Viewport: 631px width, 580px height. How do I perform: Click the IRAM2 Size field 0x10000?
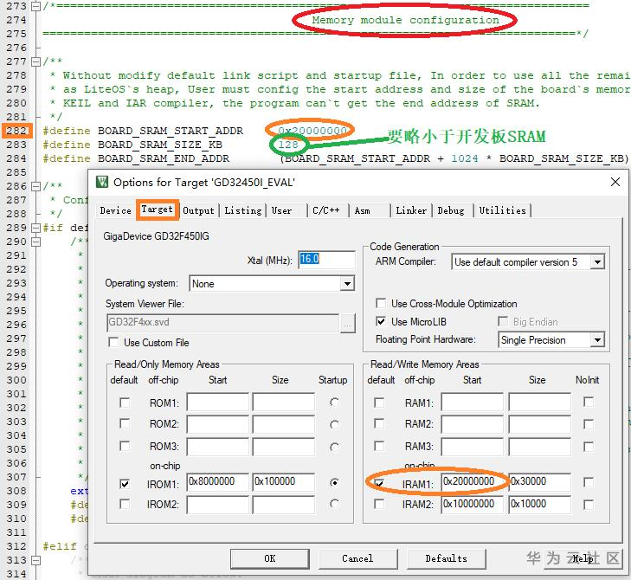(539, 505)
